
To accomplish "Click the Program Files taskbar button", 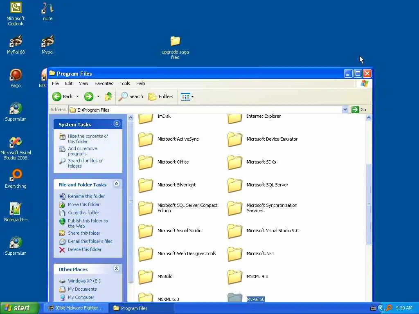I will click(x=141, y=308).
